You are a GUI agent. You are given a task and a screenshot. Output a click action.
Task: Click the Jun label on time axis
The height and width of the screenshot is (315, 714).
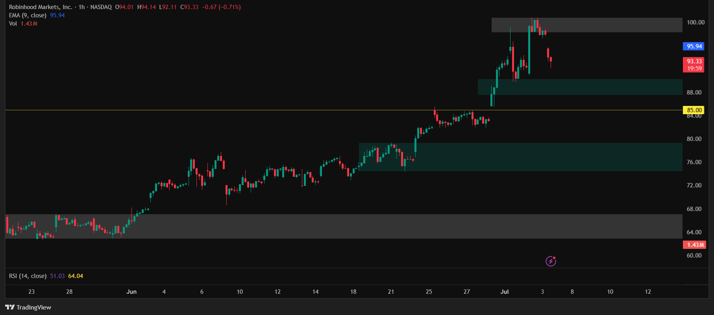[131, 292]
